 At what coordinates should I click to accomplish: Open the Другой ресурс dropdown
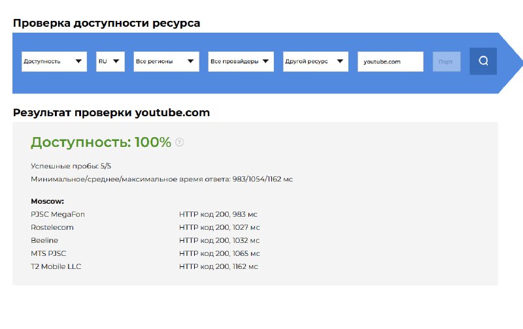pyautogui.click(x=316, y=61)
